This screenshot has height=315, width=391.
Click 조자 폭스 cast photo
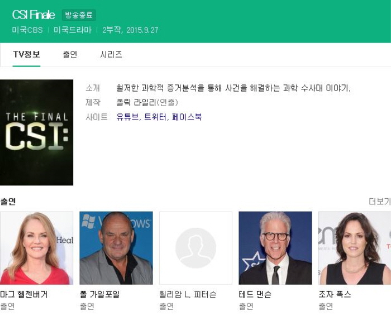354,248
